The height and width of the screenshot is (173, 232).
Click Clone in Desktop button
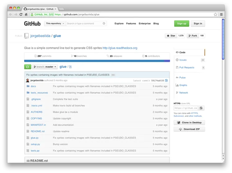click(x=189, y=122)
